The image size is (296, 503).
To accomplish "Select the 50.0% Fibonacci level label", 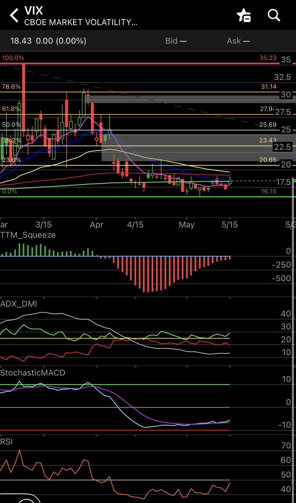I will tap(11, 124).
